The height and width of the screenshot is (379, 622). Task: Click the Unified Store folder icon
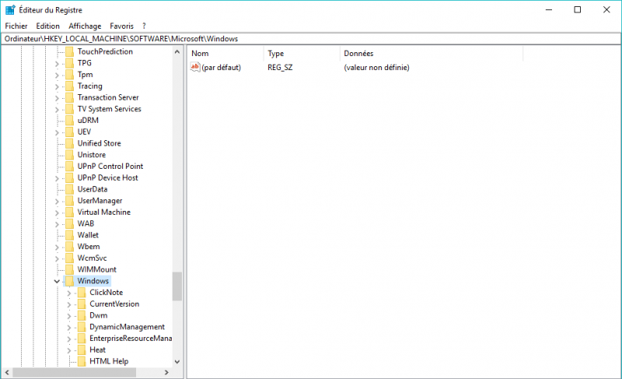(69, 143)
